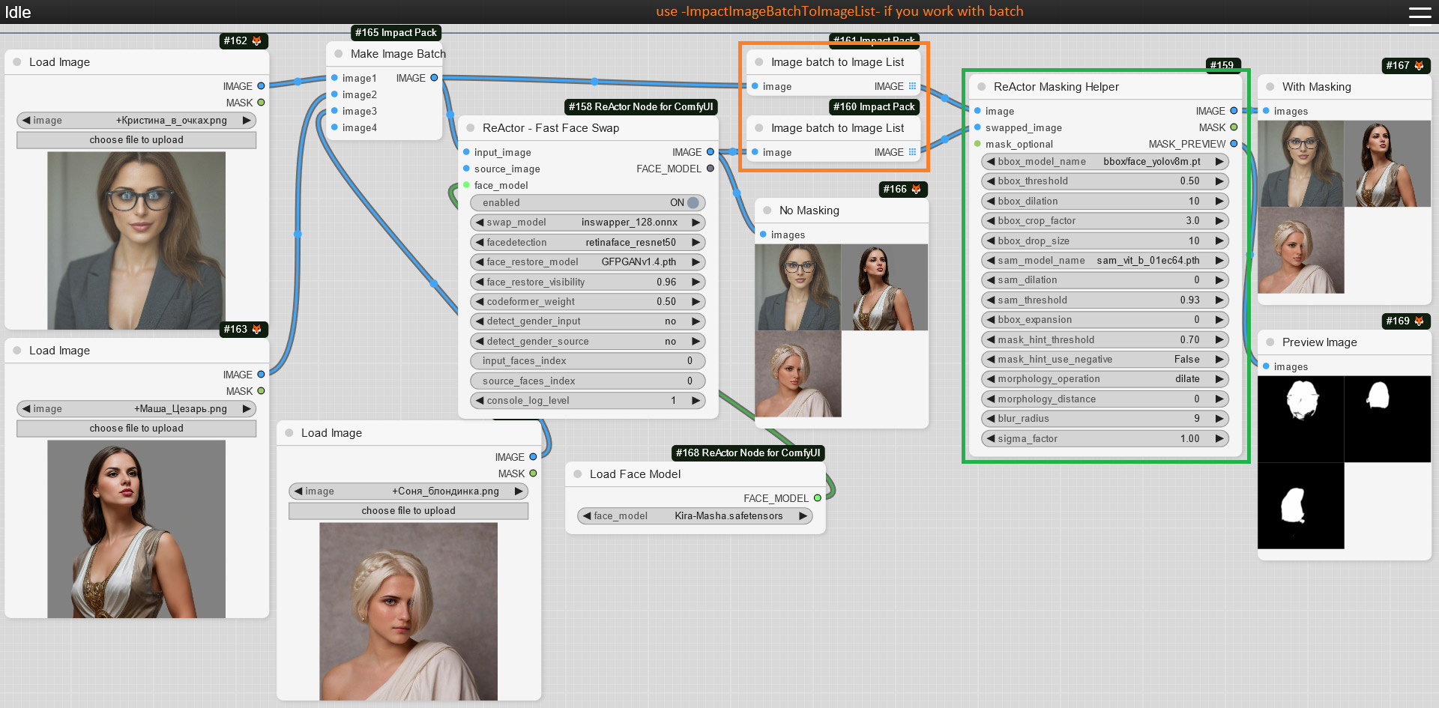Open the face_restore_model selector arrow

[x=696, y=261]
